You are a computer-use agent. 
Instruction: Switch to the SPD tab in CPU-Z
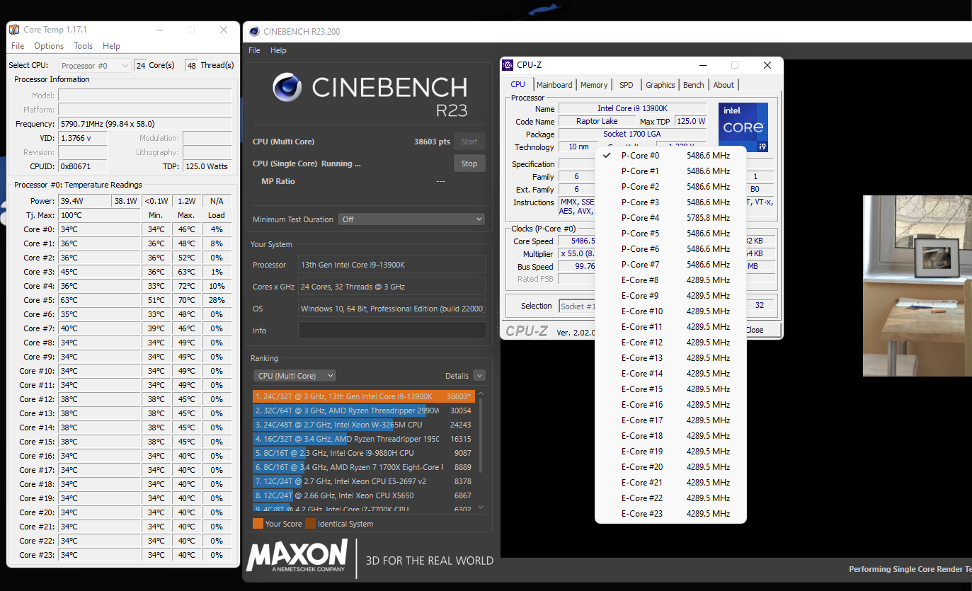[x=627, y=85]
